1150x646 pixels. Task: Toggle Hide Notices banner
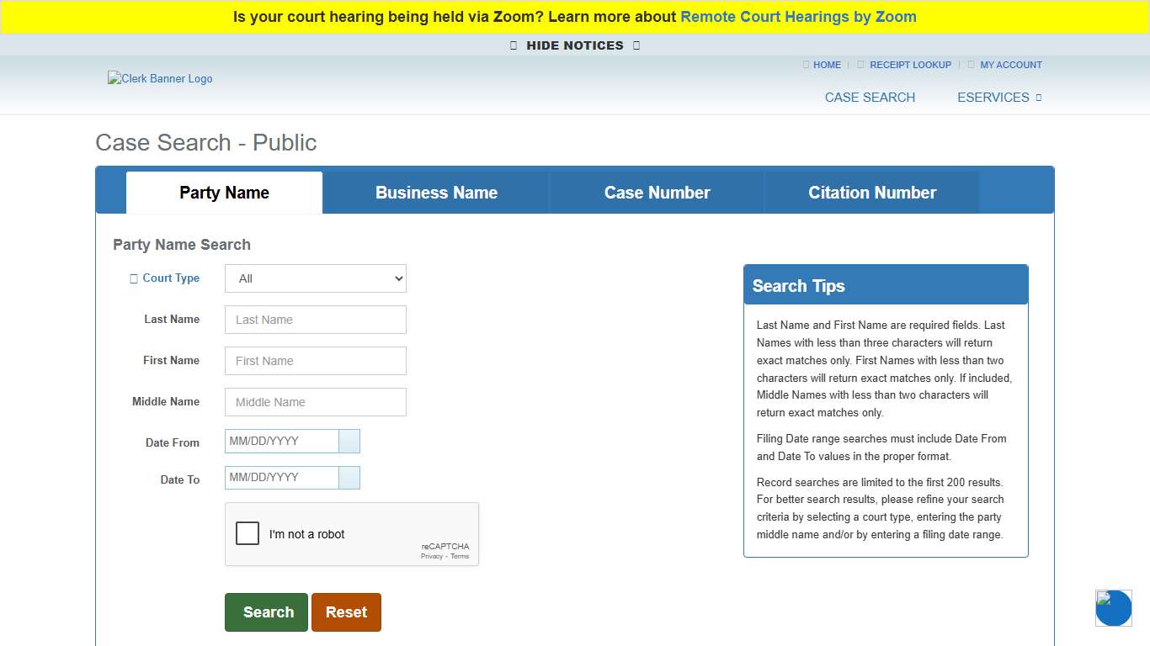click(x=574, y=45)
